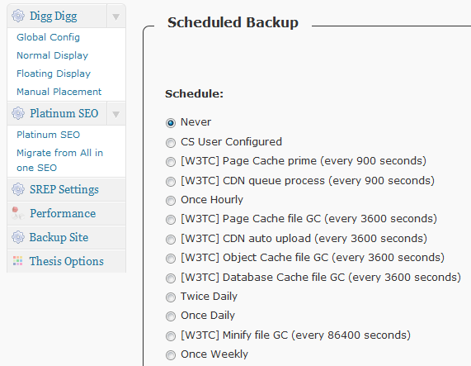Click the Backup Site gear icon
This screenshot has height=366, width=471.
(x=18, y=237)
